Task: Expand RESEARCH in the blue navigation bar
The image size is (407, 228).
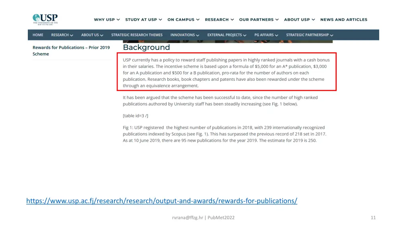Action: click(x=62, y=35)
